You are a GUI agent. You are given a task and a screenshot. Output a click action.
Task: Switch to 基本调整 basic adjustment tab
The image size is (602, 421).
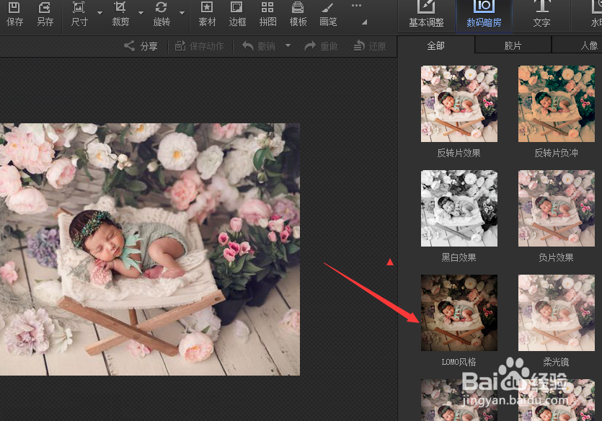point(426,15)
